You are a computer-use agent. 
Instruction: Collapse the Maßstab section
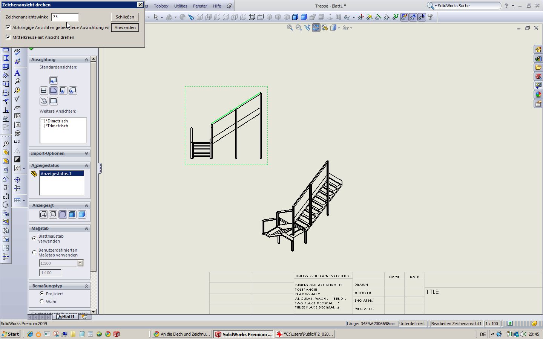pos(86,228)
